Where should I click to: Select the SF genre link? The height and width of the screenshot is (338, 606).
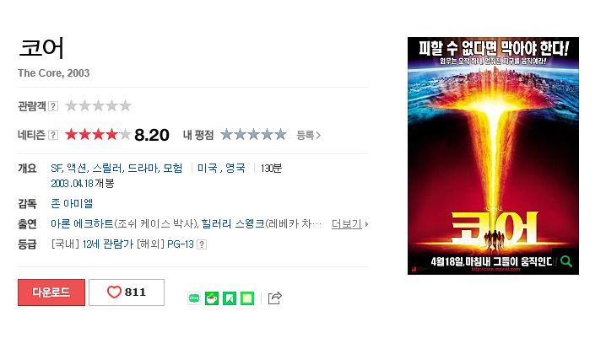pyautogui.click(x=57, y=169)
